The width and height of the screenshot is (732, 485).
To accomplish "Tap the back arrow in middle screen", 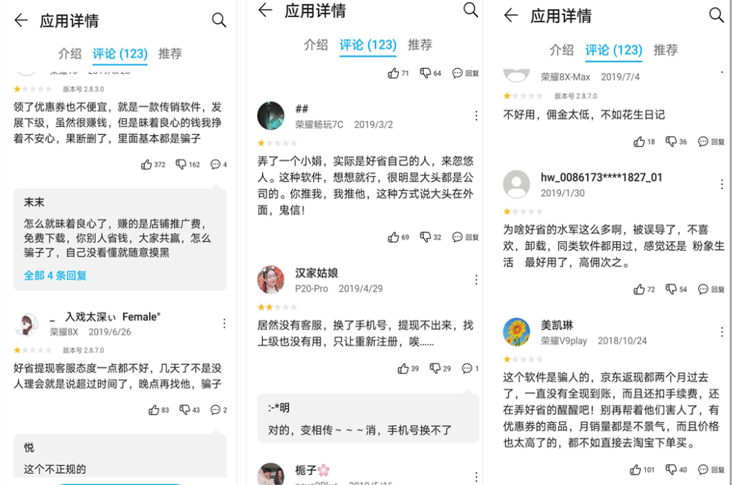I will (265, 10).
